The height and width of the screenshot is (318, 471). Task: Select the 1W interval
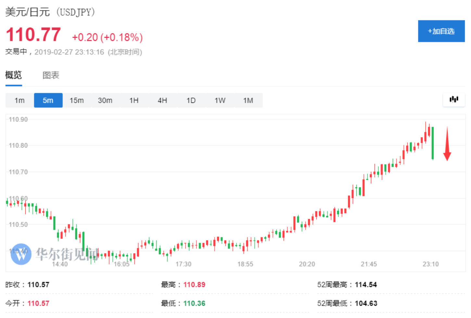[x=220, y=100]
